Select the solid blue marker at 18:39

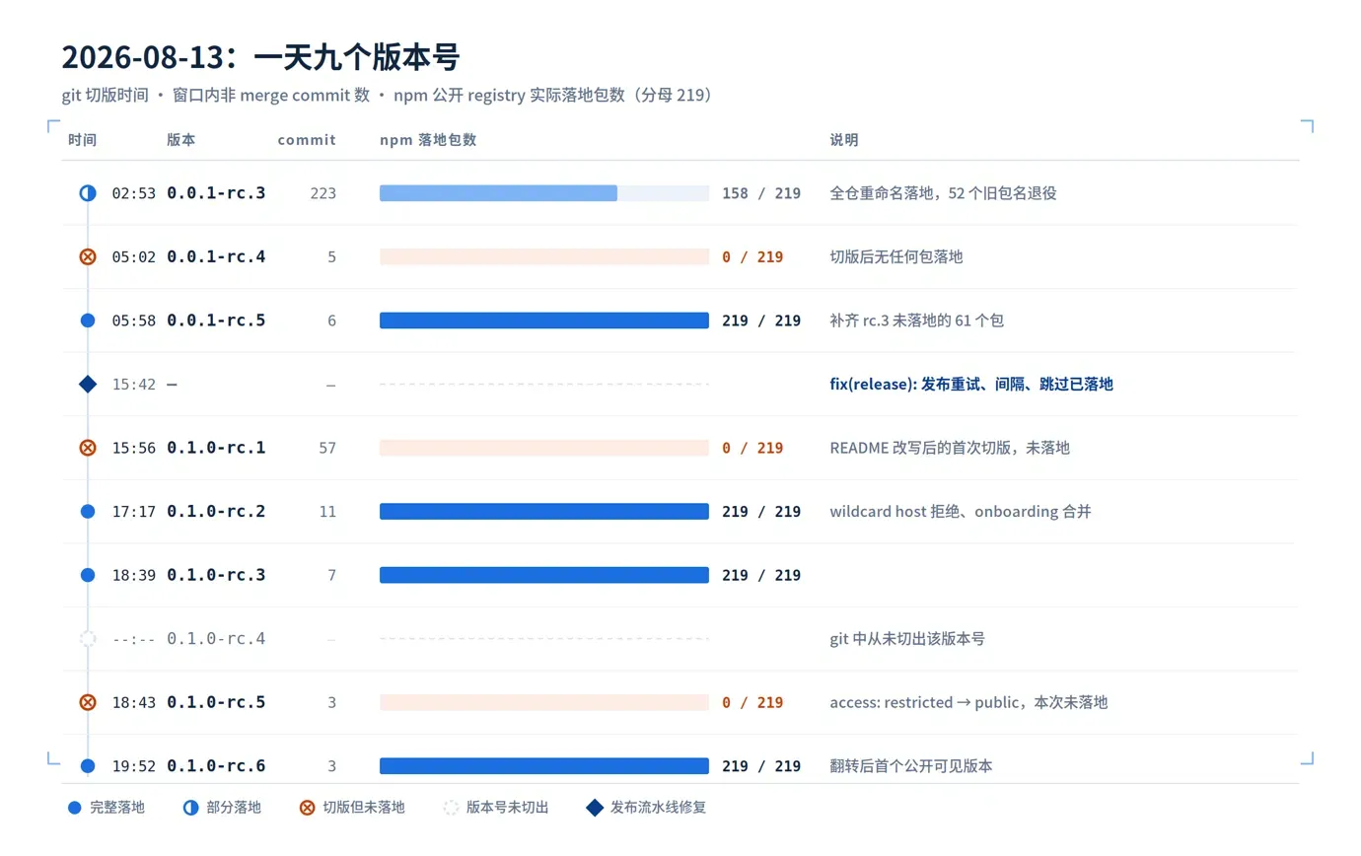pyautogui.click(x=88, y=575)
